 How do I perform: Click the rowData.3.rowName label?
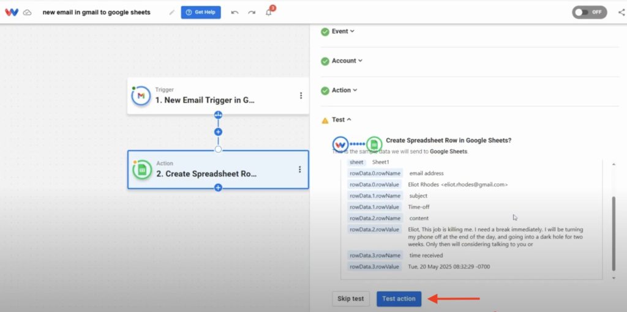[375, 255]
